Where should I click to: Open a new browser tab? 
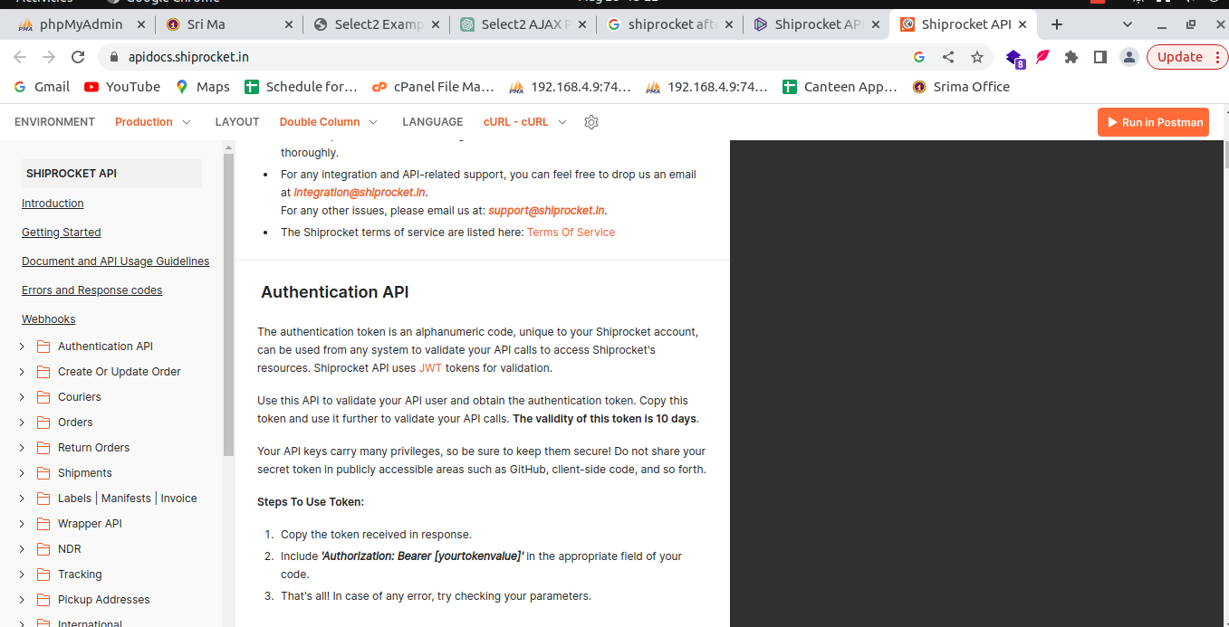click(x=1056, y=24)
